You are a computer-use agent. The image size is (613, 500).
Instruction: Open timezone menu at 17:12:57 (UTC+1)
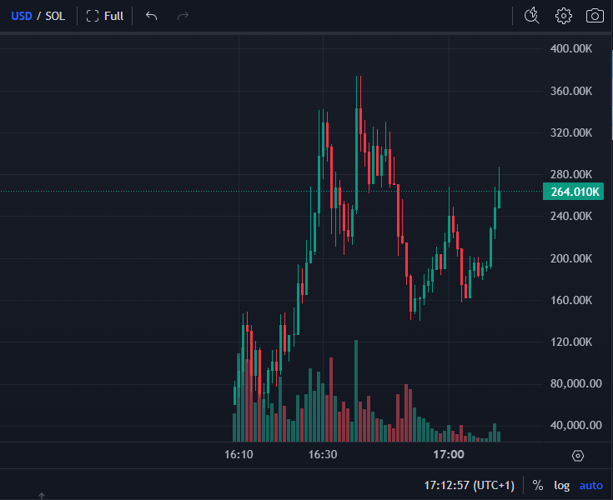pyautogui.click(x=469, y=486)
